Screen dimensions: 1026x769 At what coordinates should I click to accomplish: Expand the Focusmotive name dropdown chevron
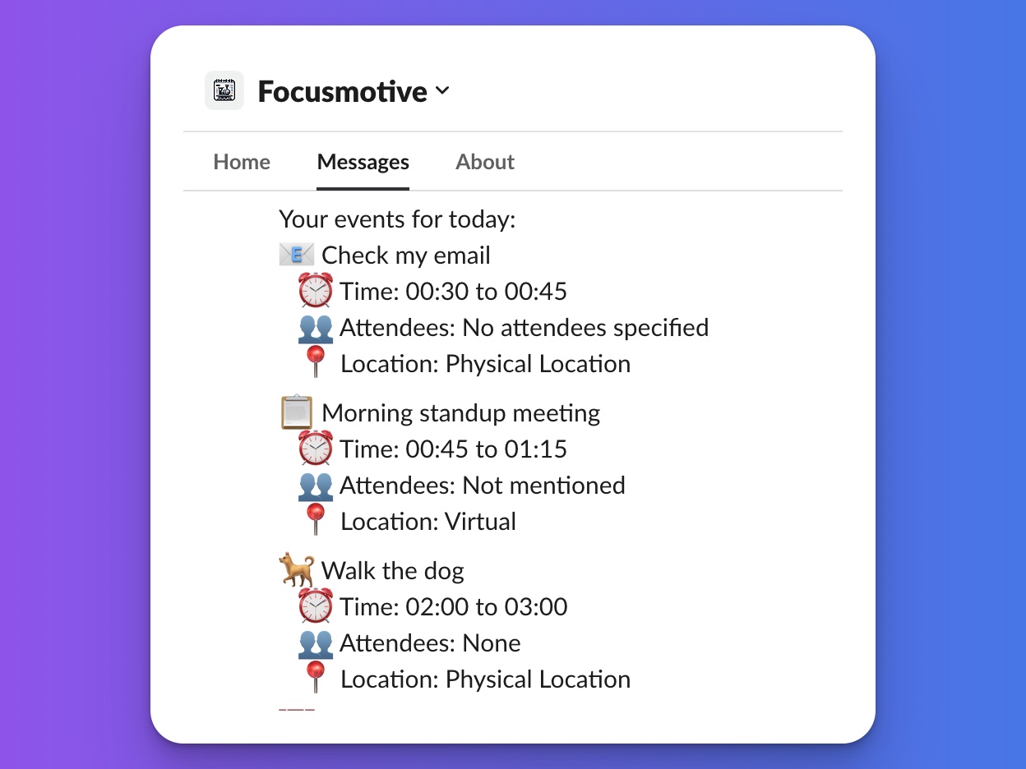pos(442,91)
